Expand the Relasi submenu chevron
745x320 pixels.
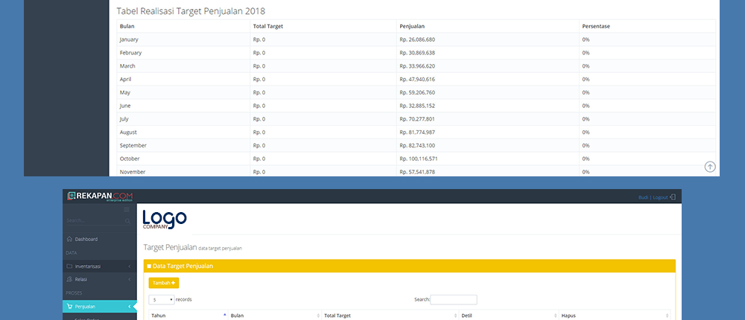tap(130, 279)
